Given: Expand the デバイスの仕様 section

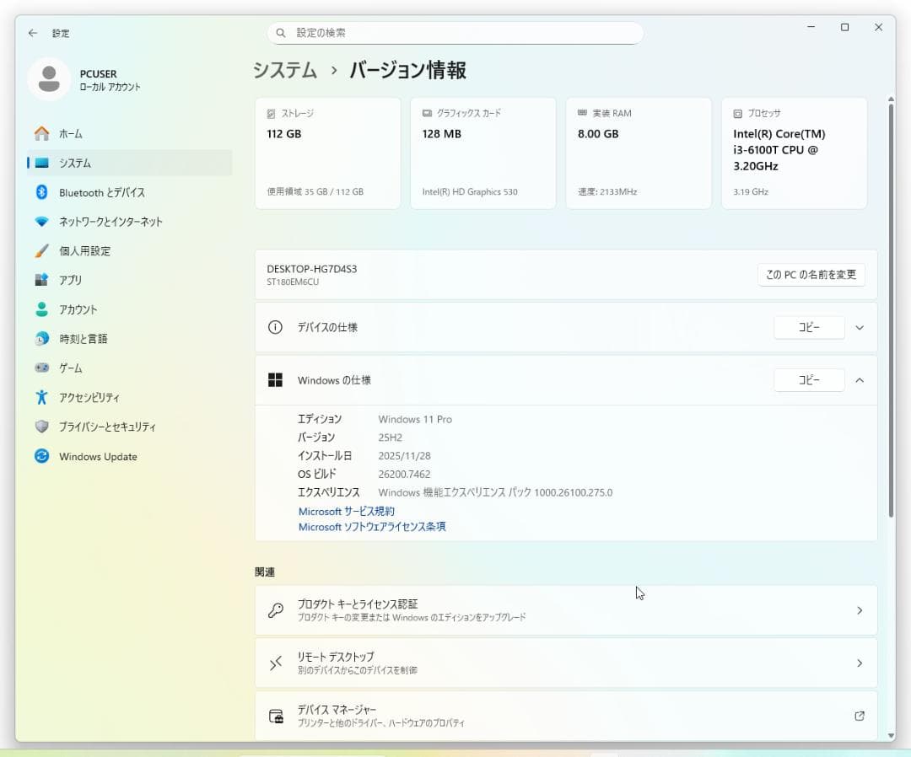Looking at the screenshot, I should [860, 327].
